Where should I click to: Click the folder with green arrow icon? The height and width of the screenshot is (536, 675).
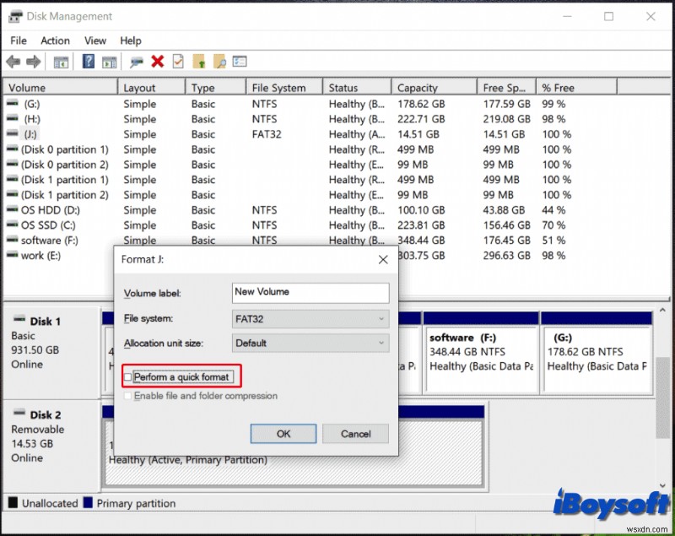(x=199, y=62)
